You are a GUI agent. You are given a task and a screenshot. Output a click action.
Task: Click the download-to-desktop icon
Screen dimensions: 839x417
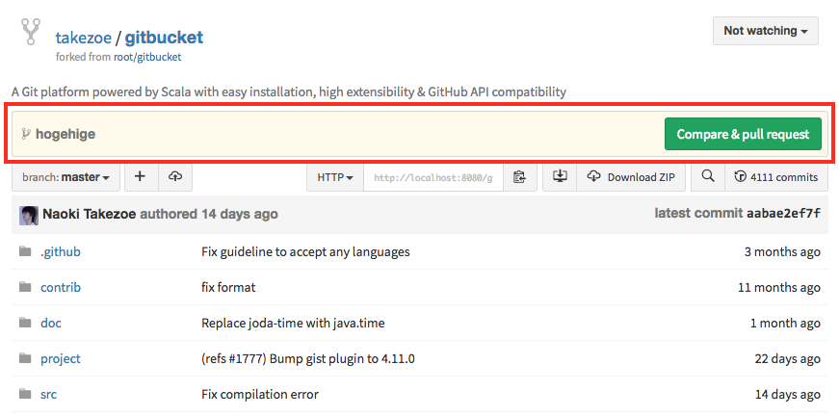(x=560, y=176)
